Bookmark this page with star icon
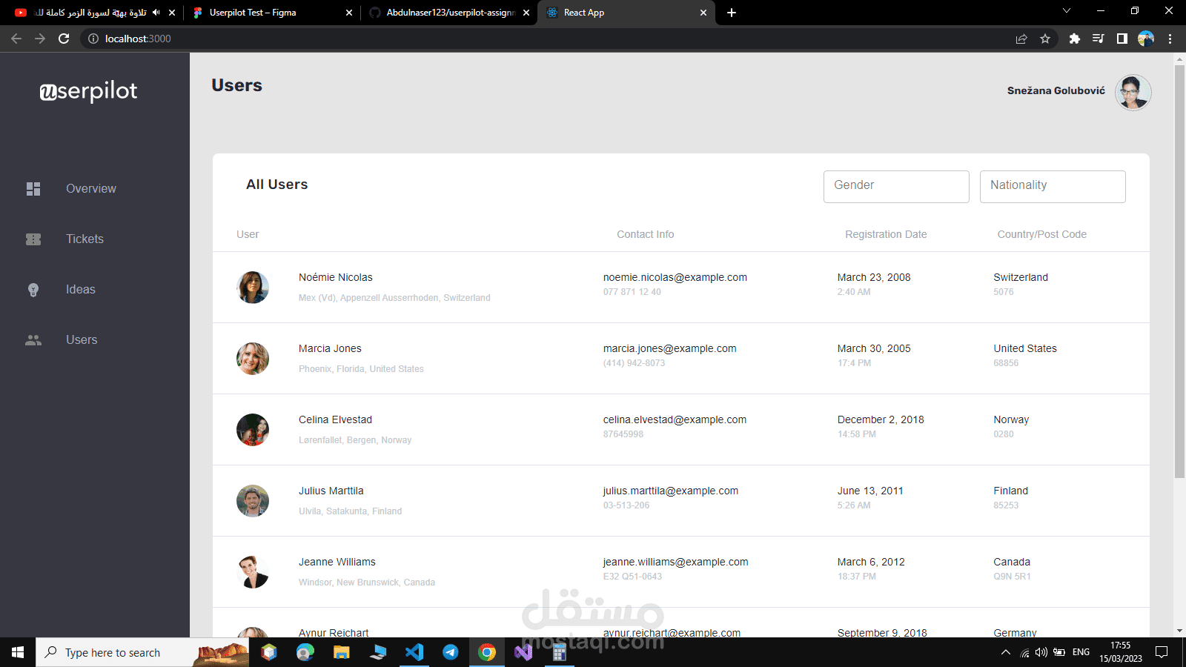Screen dimensions: 1186x667 [x=1045, y=39]
